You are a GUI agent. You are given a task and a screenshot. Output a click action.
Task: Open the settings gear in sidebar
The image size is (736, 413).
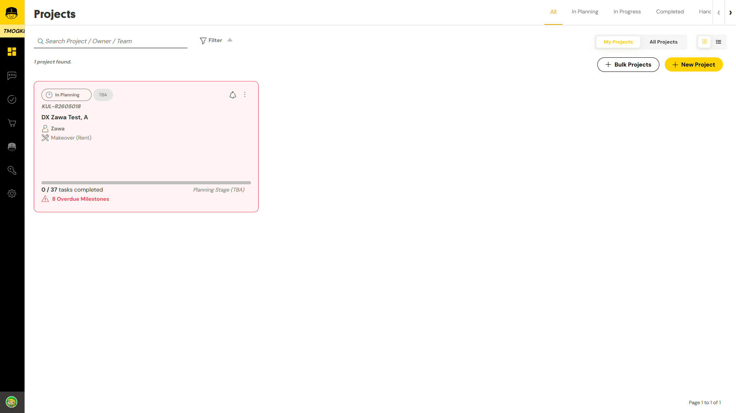[x=12, y=193]
